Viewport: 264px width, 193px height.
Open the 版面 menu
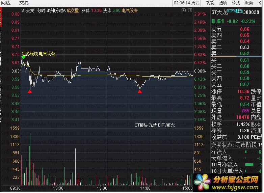pos(249,3)
